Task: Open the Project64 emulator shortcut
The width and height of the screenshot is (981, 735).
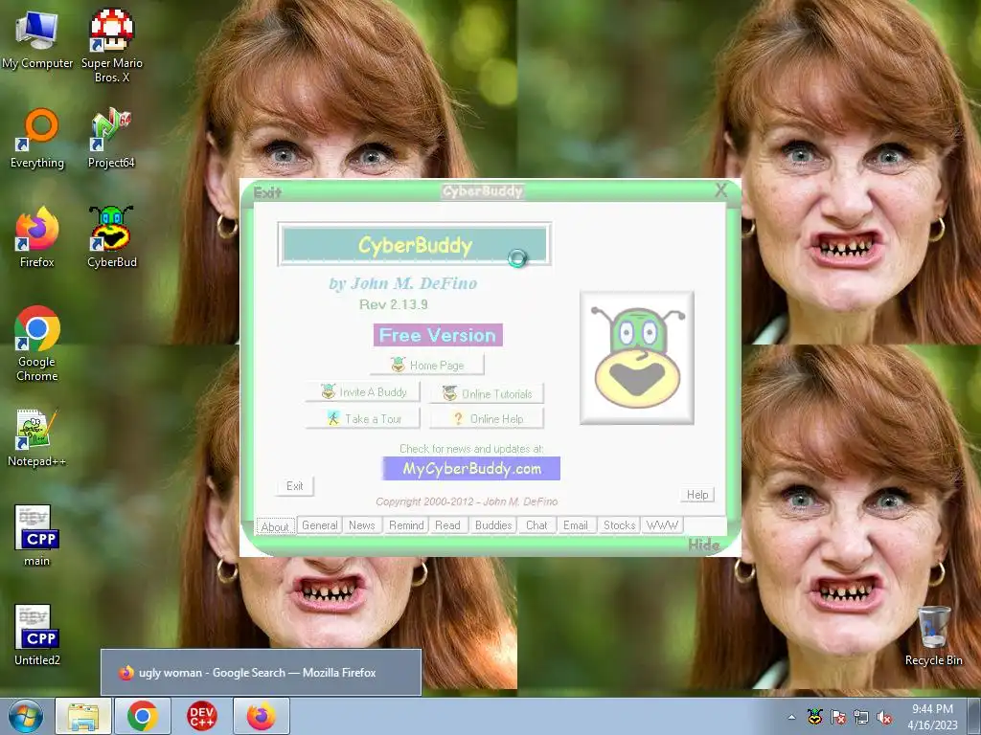Action: [111, 139]
